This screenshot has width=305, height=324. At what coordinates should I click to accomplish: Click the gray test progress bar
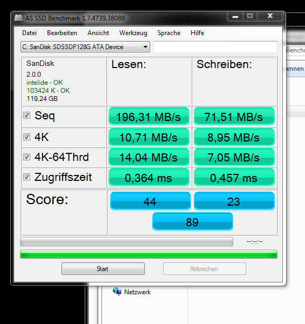pos(126,241)
